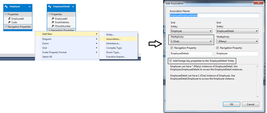Image resolution: width=267 pixels, height=113 pixels.
Task: Uncheck Add foreign key properties checkbox
Action: pyautogui.click(x=170, y=61)
